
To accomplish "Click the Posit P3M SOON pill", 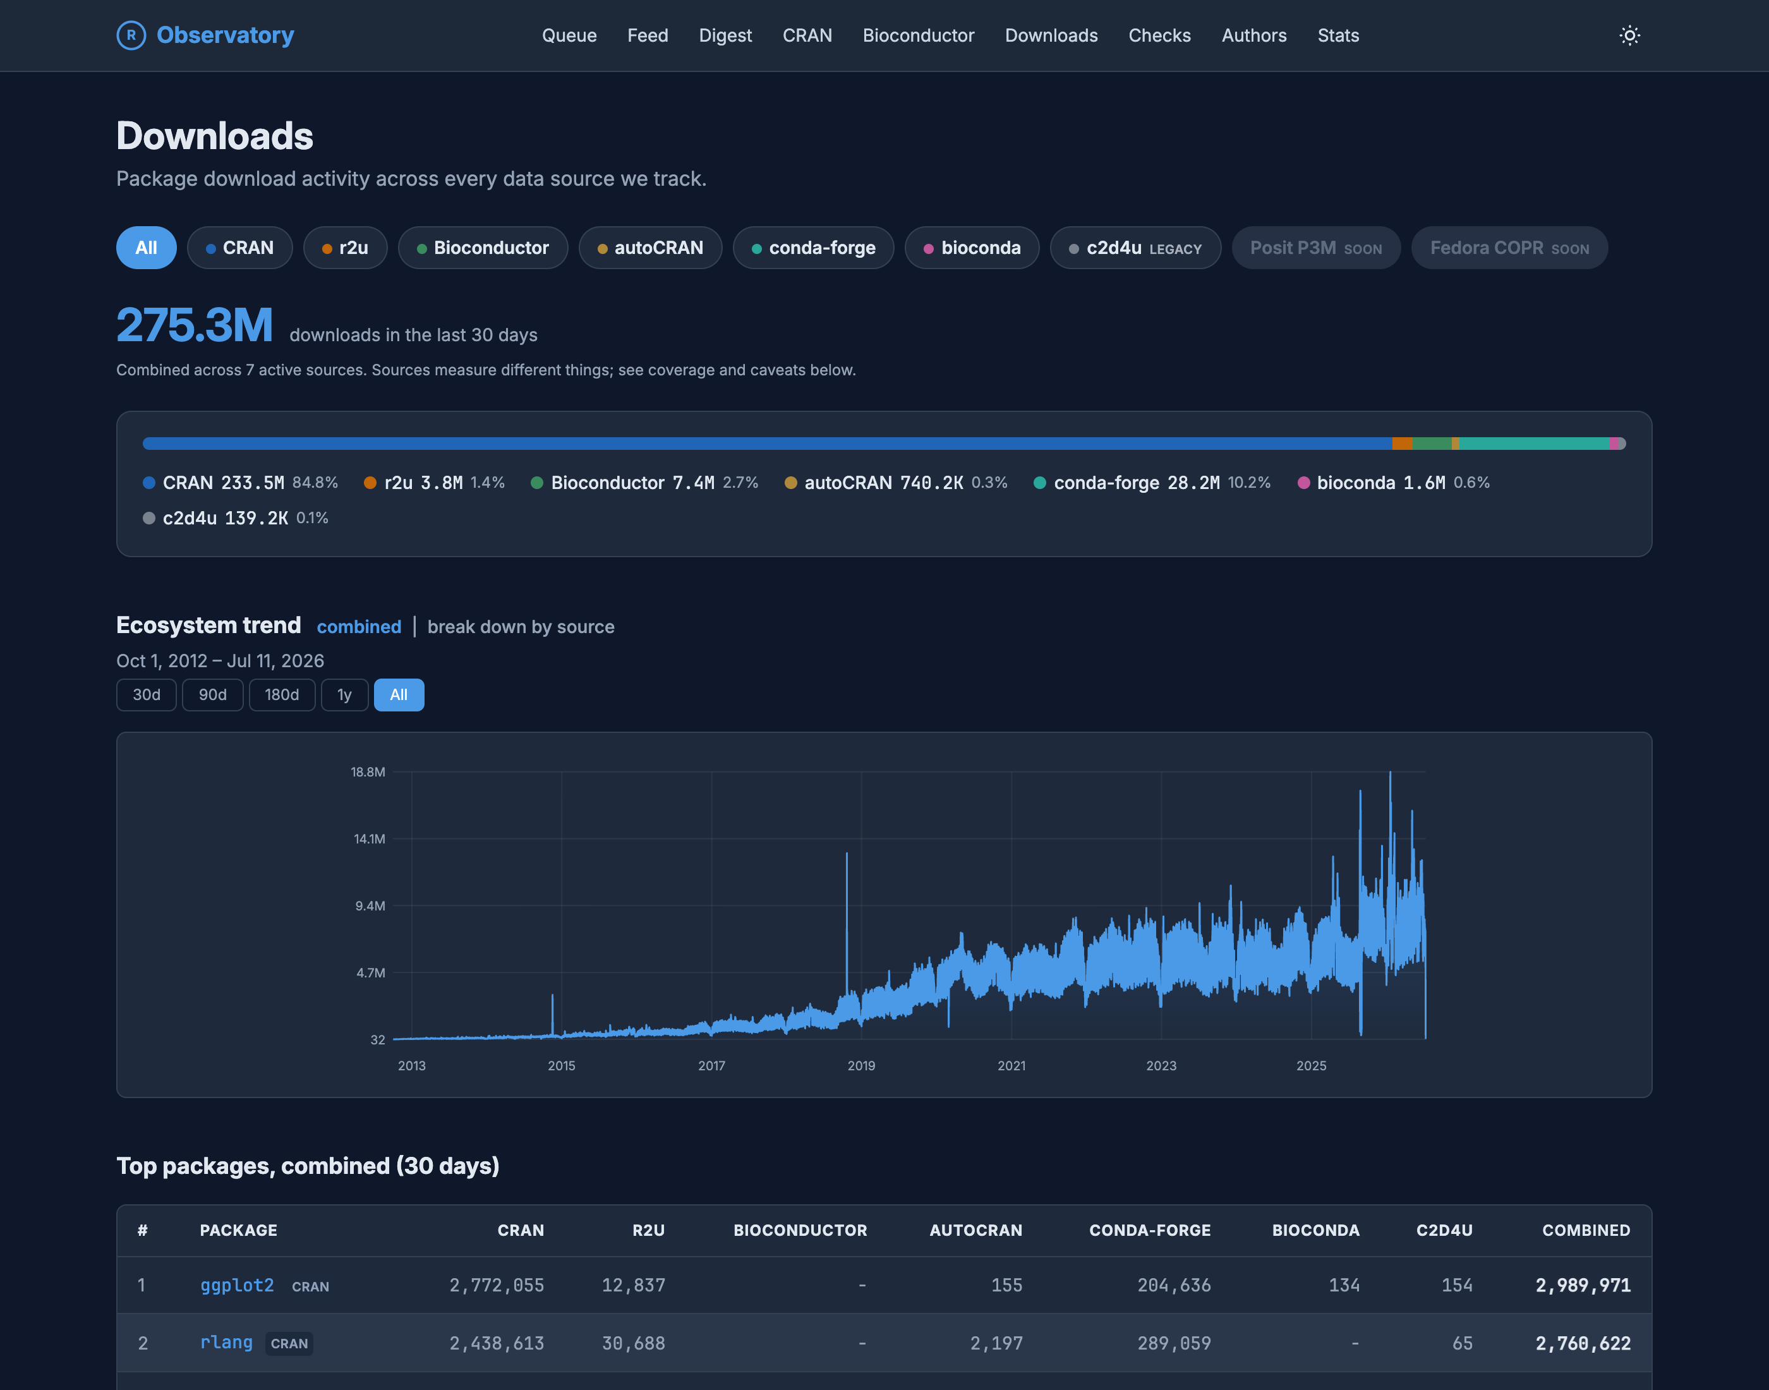I will pos(1316,248).
